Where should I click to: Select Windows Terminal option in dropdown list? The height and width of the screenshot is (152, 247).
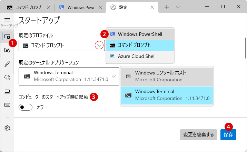167,95
